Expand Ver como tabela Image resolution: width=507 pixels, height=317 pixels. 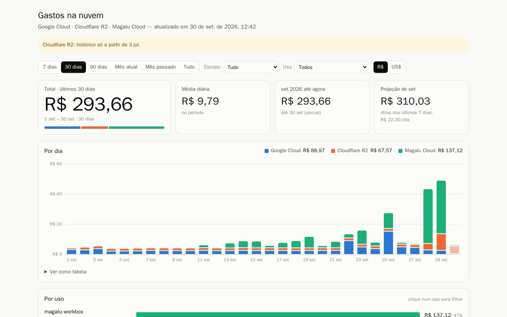[x=65, y=272]
